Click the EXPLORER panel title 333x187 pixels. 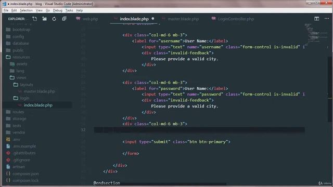pyautogui.click(x=16, y=19)
